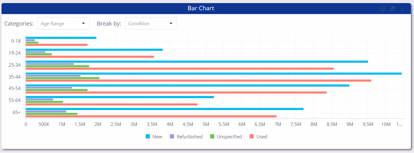The height and width of the screenshot is (153, 414).
Task: Click the '7.5M' x-axis tick label
Action: pos(296,124)
